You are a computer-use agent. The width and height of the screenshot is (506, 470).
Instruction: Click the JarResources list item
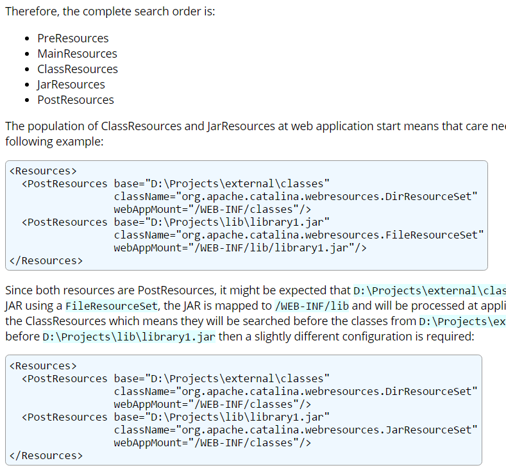pyautogui.click(x=71, y=85)
